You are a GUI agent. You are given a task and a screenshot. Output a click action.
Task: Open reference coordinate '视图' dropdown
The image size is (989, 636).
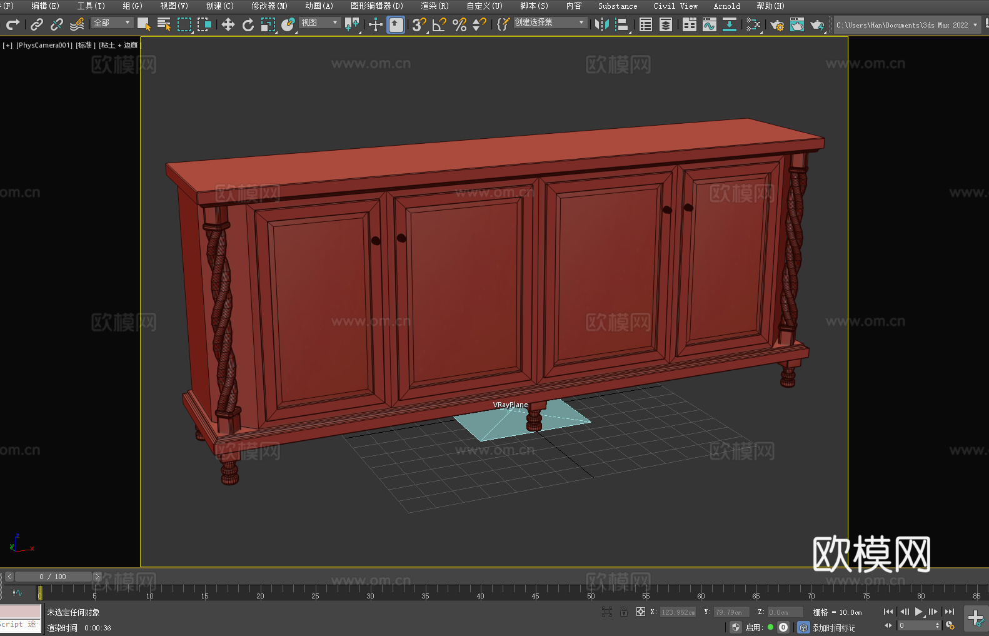point(319,23)
